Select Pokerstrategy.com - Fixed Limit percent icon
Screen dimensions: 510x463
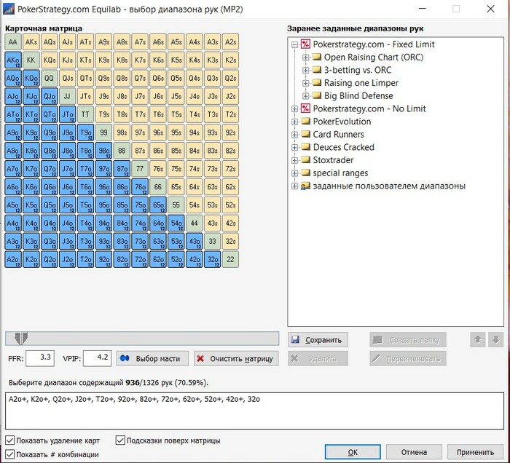(x=305, y=44)
